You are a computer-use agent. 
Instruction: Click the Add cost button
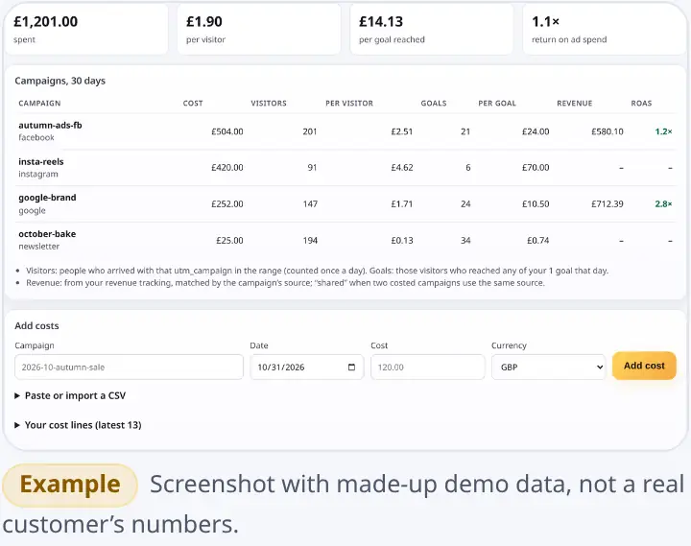[644, 366]
